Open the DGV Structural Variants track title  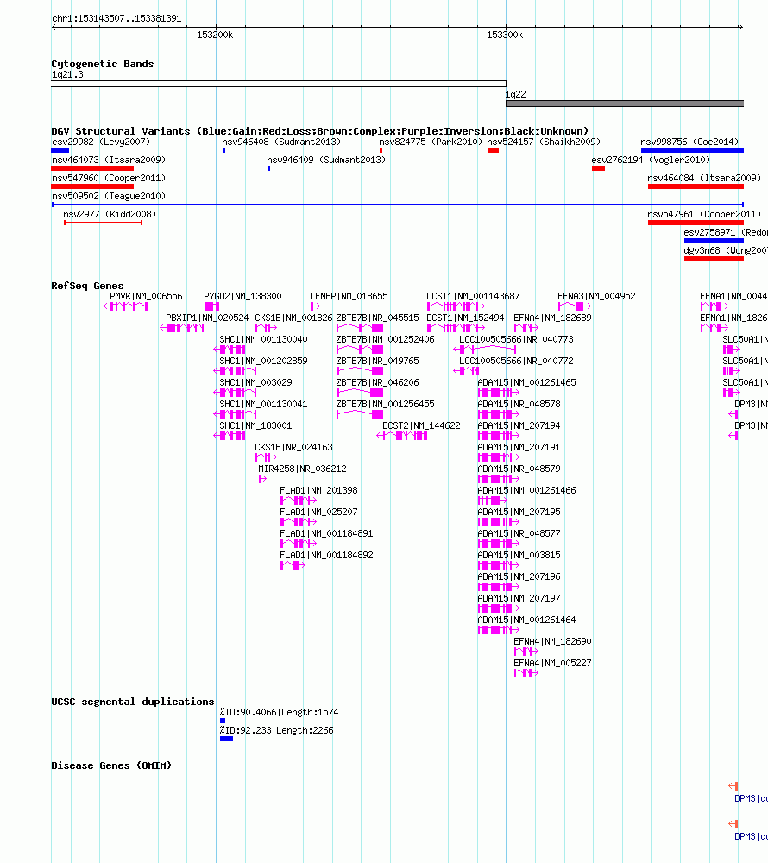(x=319, y=131)
